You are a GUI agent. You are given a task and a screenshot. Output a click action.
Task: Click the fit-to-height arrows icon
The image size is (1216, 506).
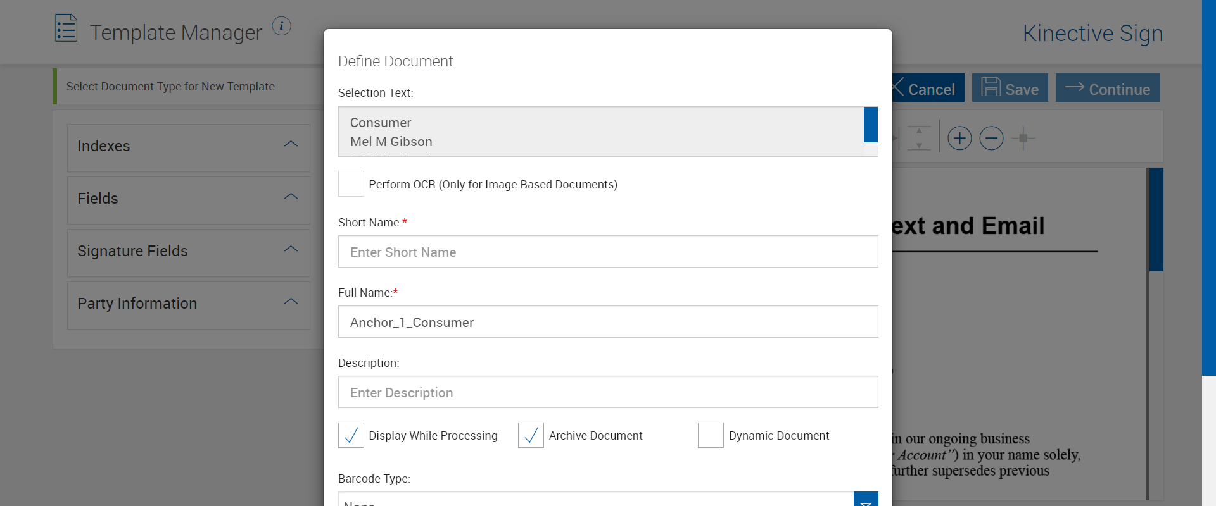pos(919,138)
